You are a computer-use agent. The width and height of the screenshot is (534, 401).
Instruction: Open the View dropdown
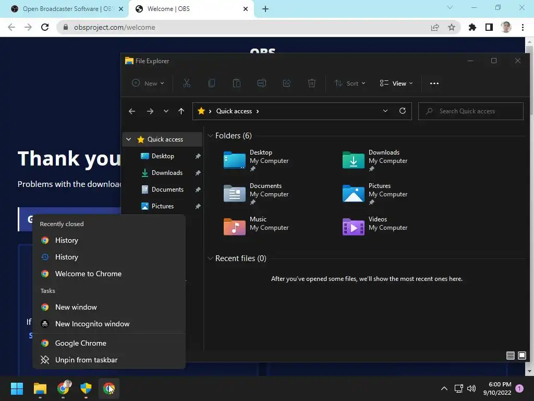[396, 83]
